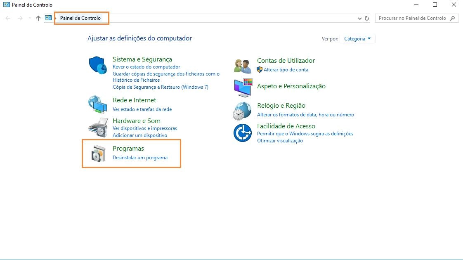Image resolution: width=463 pixels, height=260 pixels.
Task: Open the Aspeto e Personalização monitor icon
Action: coord(242,87)
